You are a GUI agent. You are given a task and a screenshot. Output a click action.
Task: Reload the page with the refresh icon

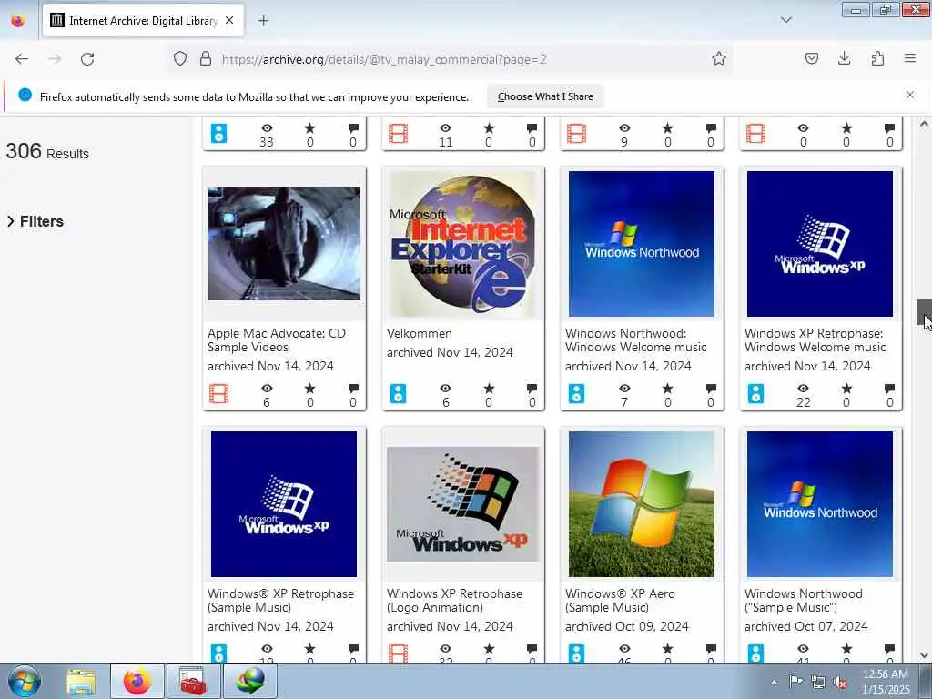87,59
